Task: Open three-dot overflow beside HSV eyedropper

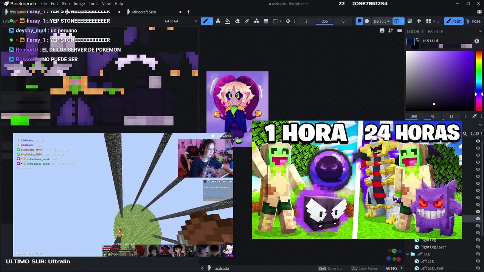Action: (481, 116)
